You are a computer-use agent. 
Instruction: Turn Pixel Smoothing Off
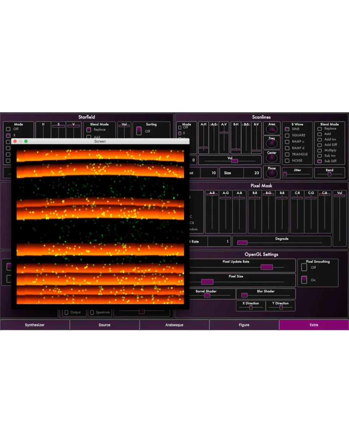coord(304,267)
